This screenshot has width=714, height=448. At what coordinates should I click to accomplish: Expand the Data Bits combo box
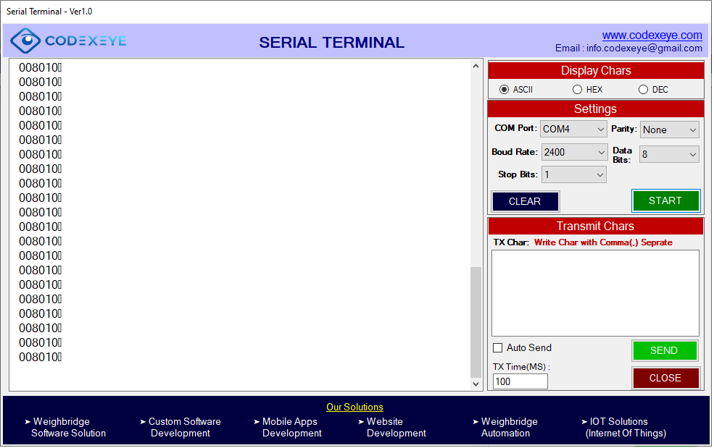[x=668, y=154]
